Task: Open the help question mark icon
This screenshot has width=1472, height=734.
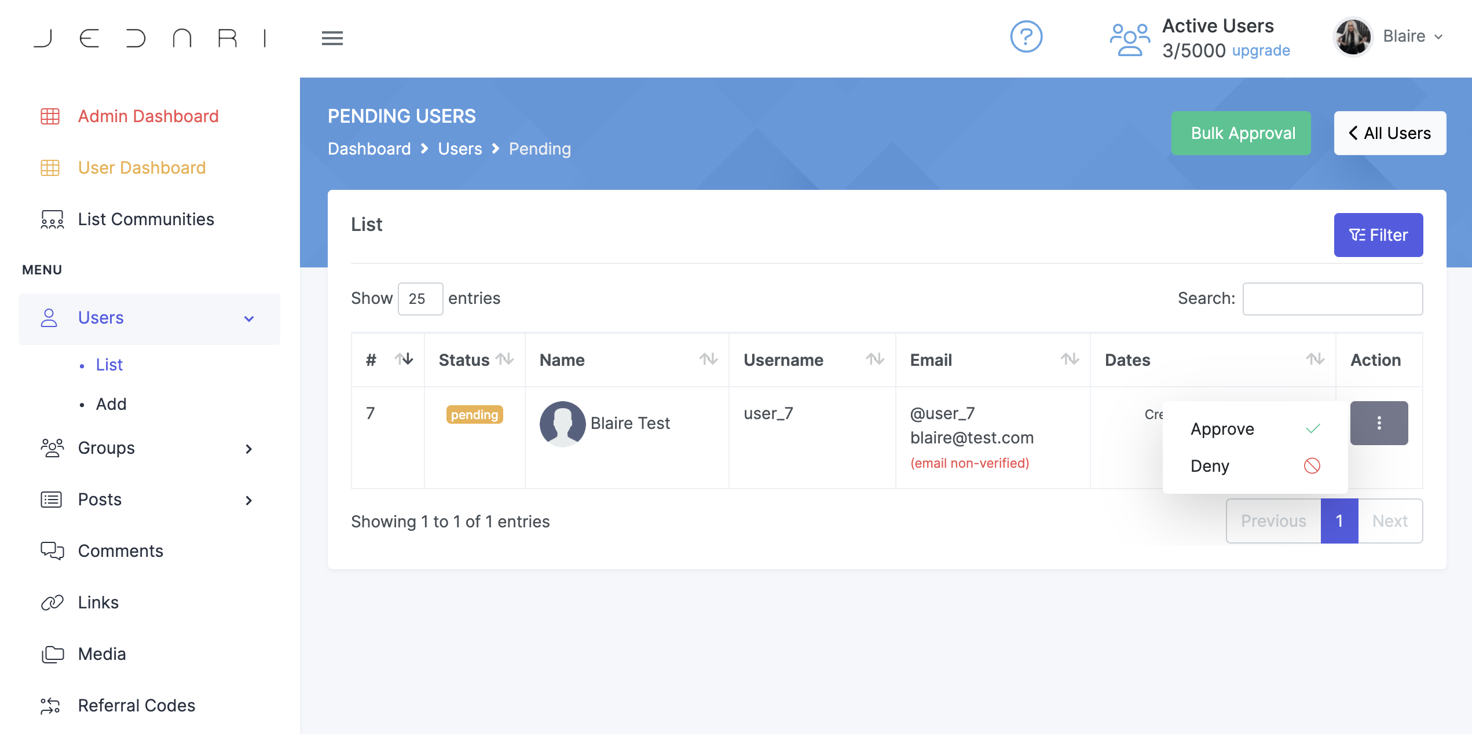Action: point(1026,37)
